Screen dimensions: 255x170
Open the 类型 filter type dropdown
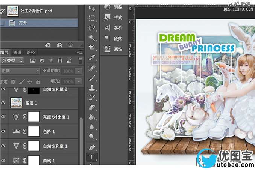12,60
